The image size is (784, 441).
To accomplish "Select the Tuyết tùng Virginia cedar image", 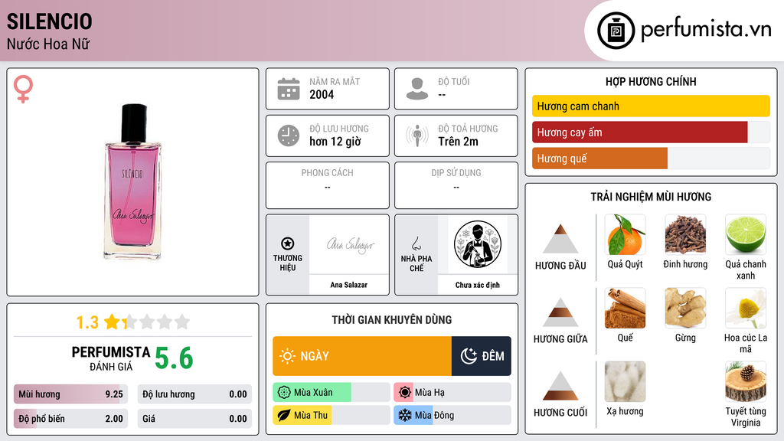I will [x=746, y=382].
